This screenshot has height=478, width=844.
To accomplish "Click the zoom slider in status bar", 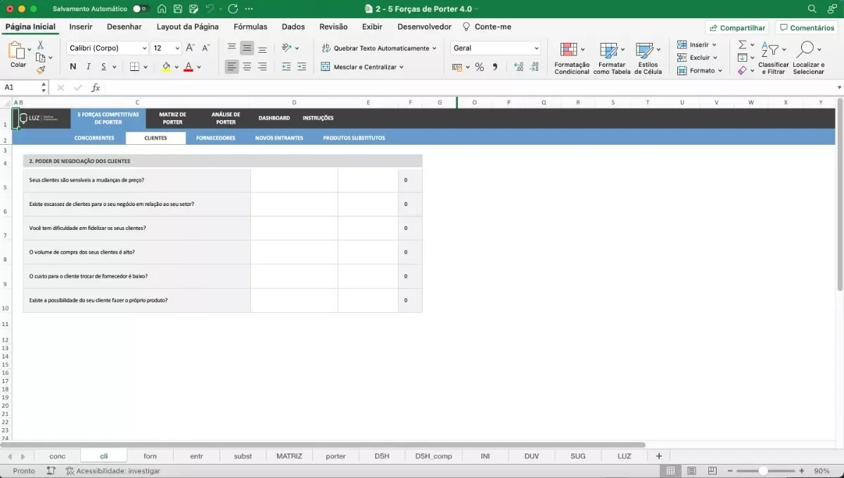I will pyautogui.click(x=763, y=471).
